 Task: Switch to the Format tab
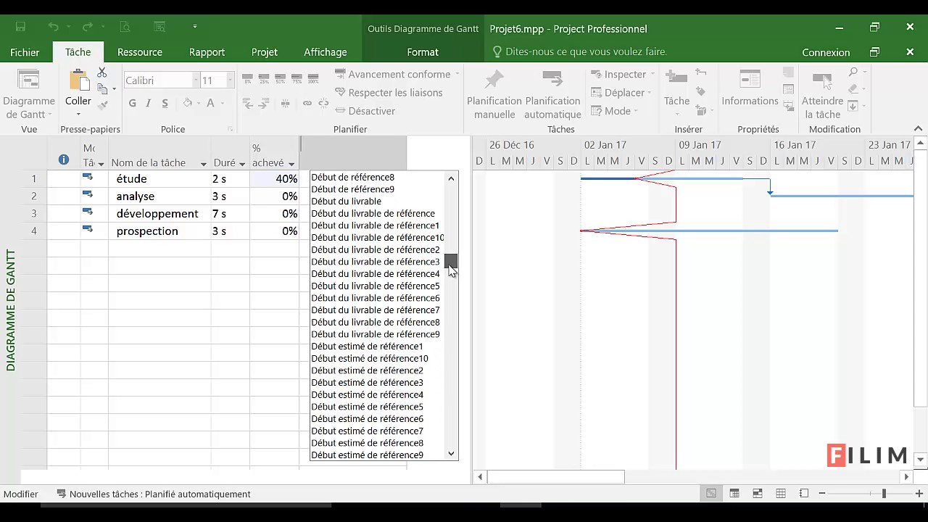(423, 52)
